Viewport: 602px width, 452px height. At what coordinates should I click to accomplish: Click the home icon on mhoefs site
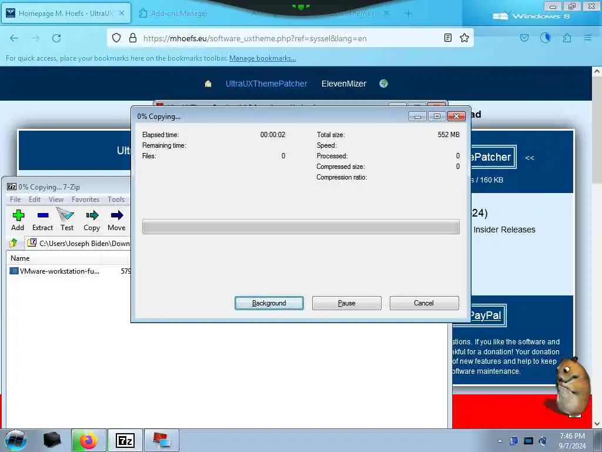208,84
